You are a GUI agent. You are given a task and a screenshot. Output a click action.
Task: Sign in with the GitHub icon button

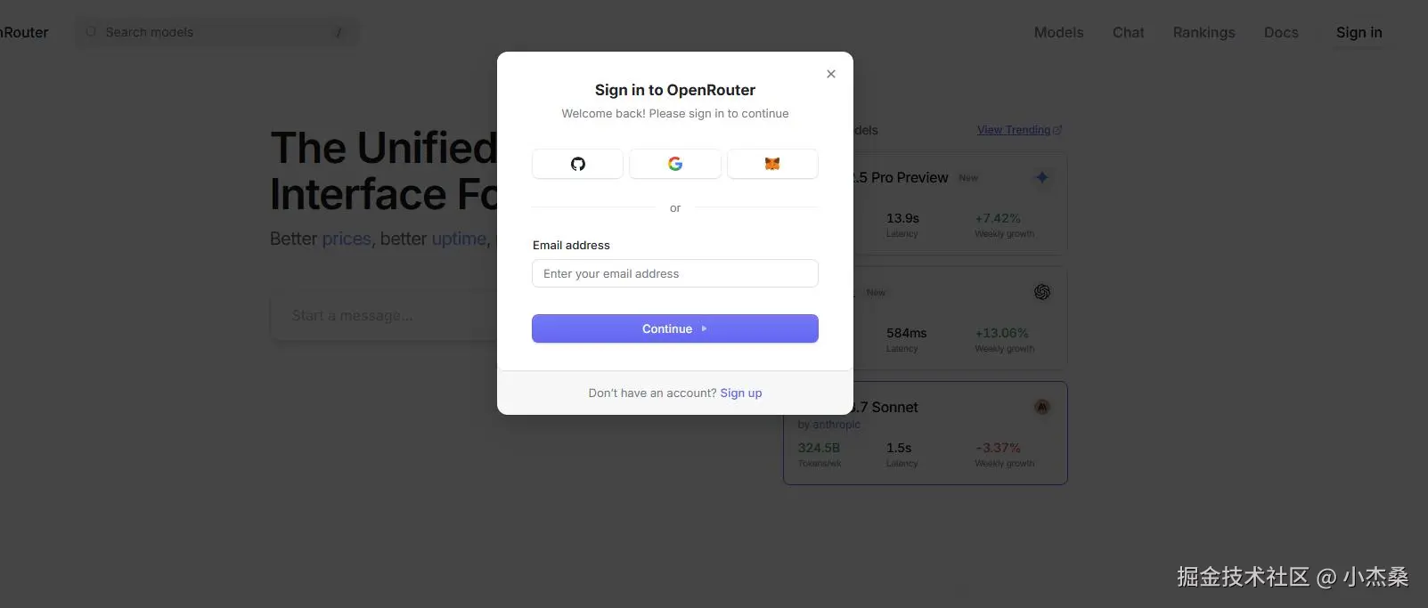[577, 164]
